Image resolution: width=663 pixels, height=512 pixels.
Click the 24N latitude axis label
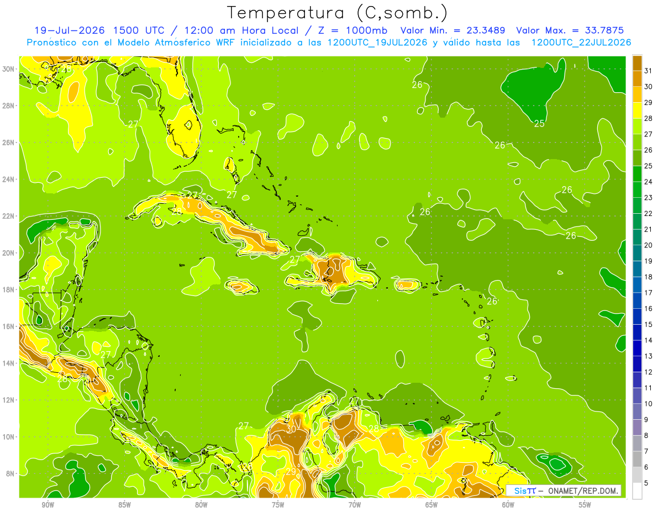pos(8,180)
